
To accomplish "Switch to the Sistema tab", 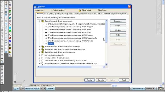I will tap(76, 14).
